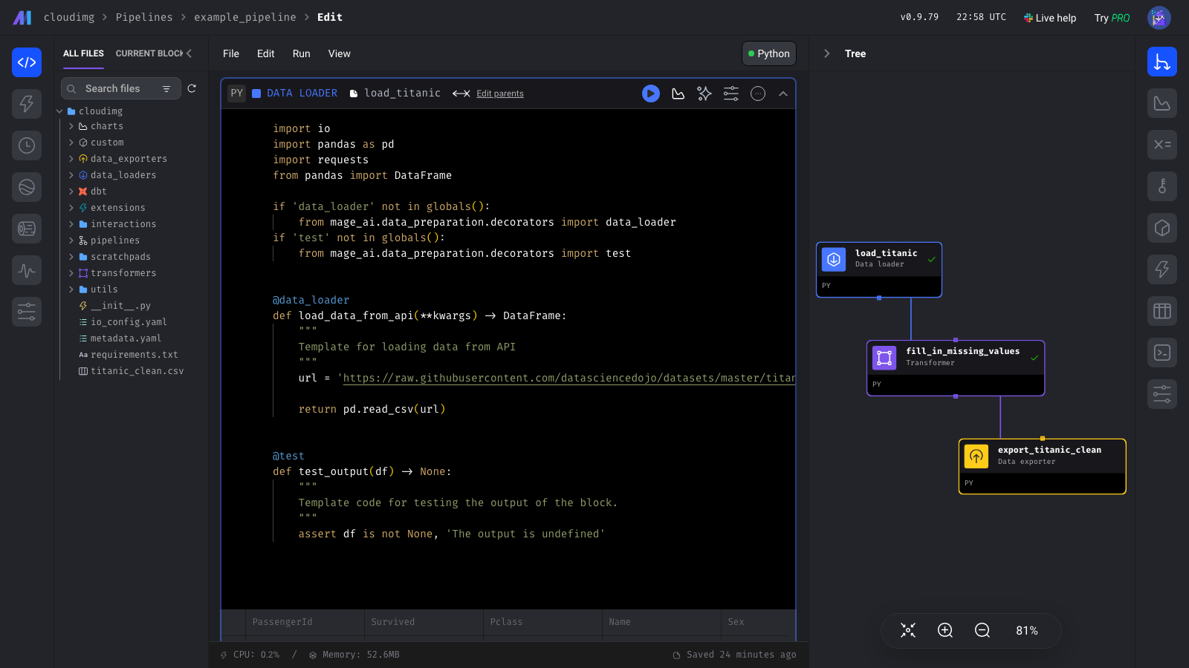1189x668 pixels.
Task: Open the Python kernel selector
Action: tap(769, 53)
